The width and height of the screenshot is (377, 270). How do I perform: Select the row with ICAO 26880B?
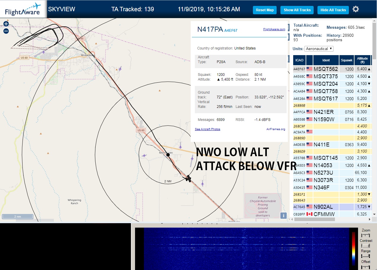332,105
